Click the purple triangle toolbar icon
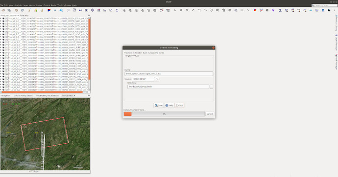338x177 pixels. pos(273,10)
